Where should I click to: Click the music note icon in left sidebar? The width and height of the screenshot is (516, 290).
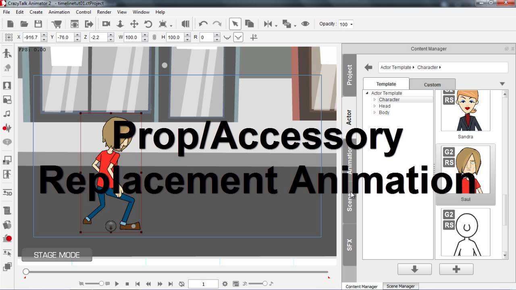pyautogui.click(x=7, y=114)
